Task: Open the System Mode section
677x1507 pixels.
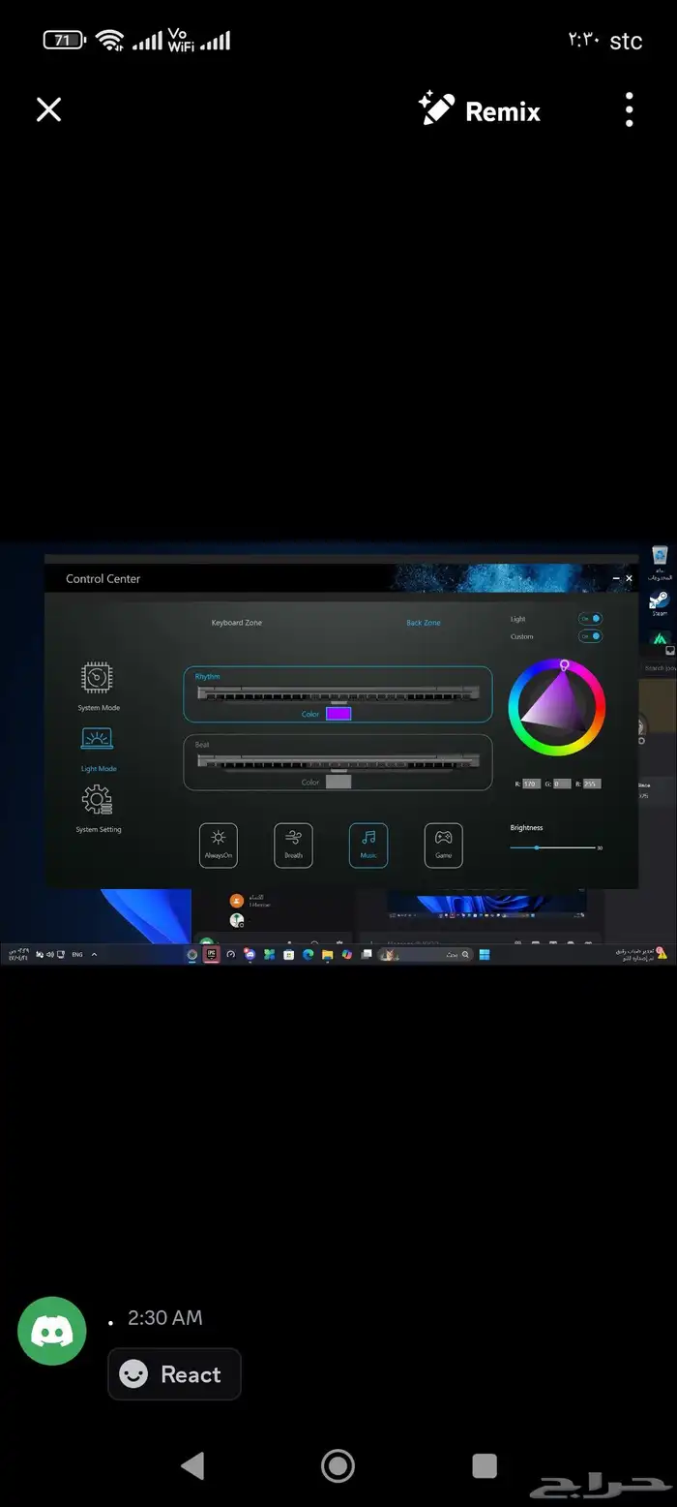Action: pos(97,678)
